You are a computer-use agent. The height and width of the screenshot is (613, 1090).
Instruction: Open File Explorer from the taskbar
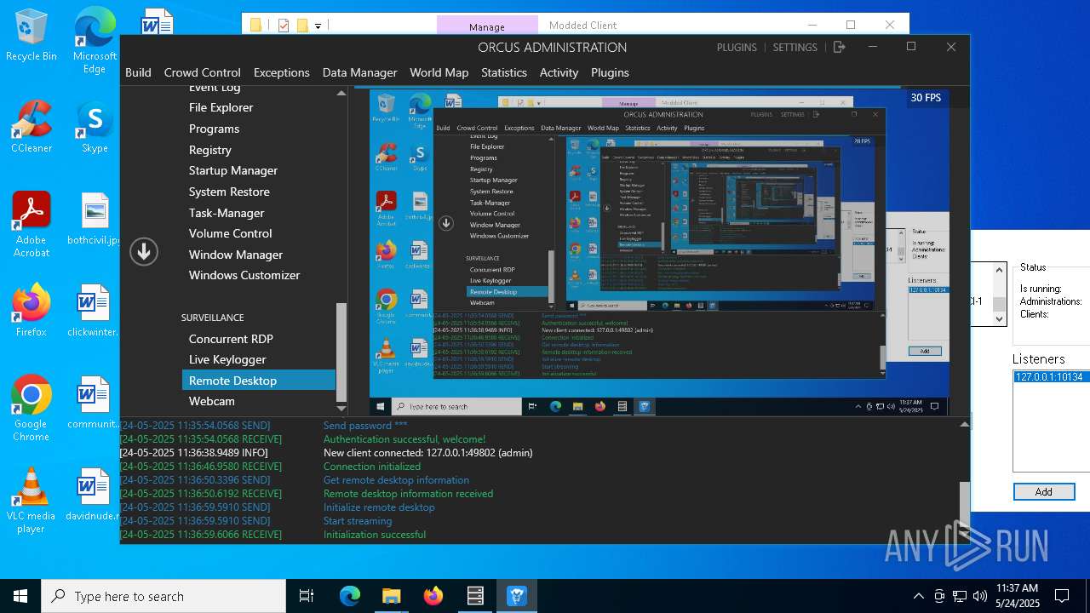[391, 596]
